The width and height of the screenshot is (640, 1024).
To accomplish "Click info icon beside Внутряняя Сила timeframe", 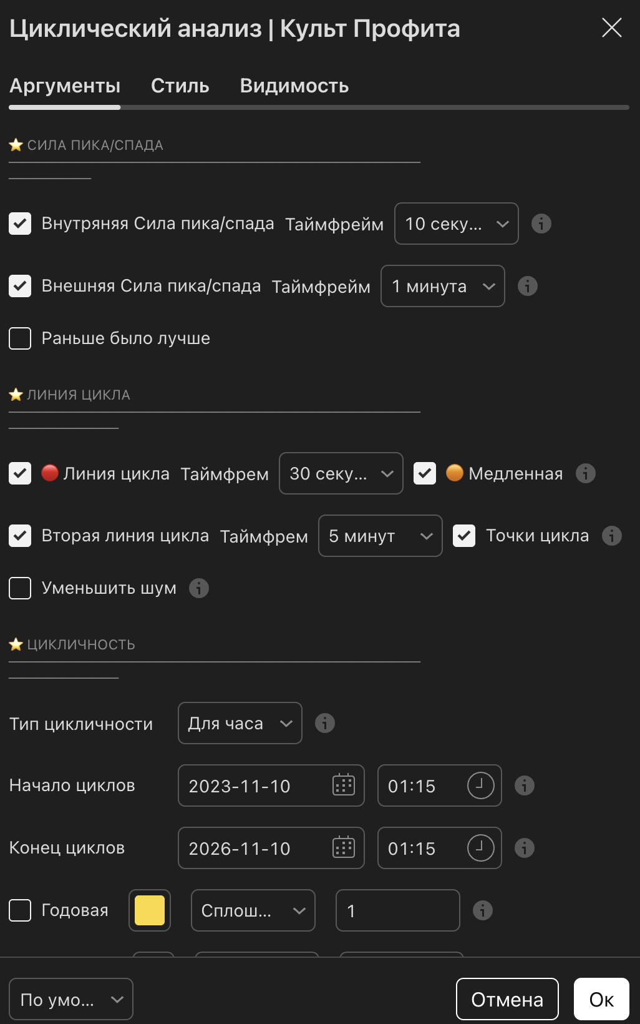I will [541, 224].
